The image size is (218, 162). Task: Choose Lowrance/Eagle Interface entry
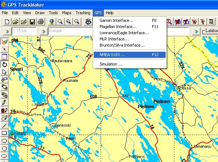130,33
